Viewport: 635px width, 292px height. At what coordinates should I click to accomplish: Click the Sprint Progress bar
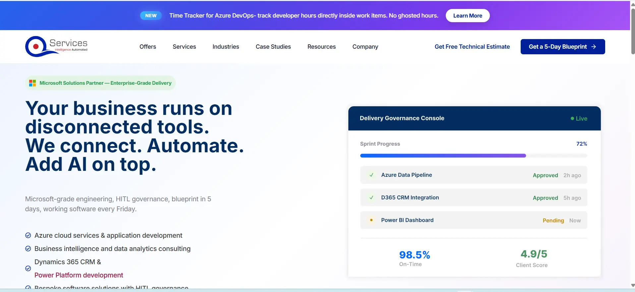point(474,156)
